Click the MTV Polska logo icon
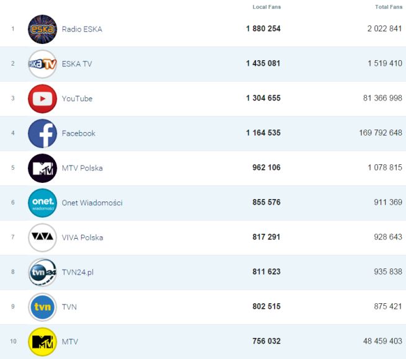This screenshot has width=406, height=359. (x=42, y=168)
